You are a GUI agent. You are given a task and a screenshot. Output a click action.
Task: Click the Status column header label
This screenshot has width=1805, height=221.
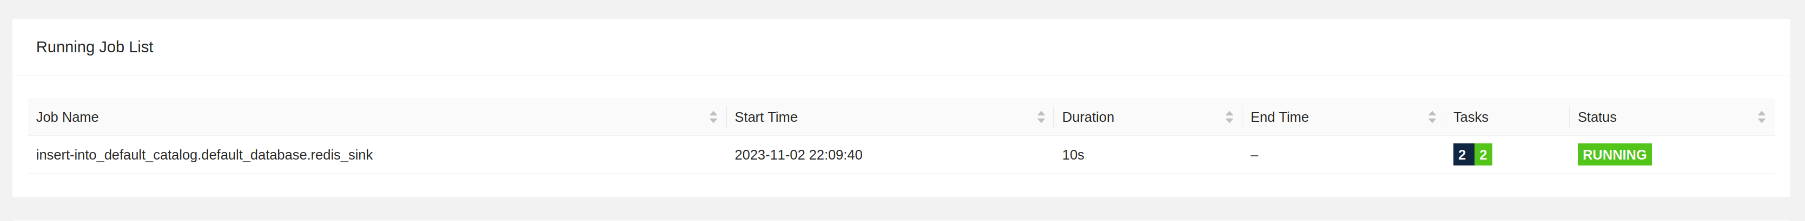tap(1596, 118)
